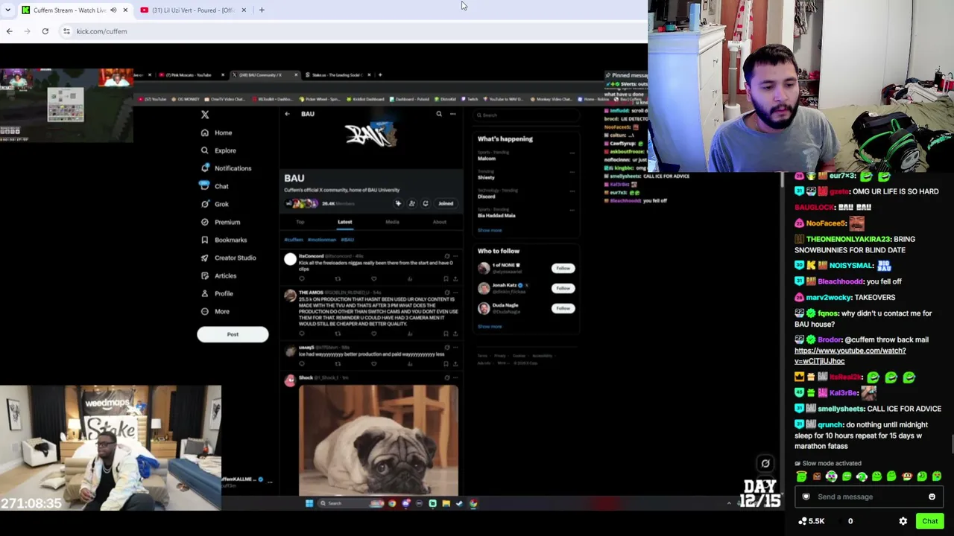The height and width of the screenshot is (536, 954).
Task: Reload the kick.com page
Action: 45,31
